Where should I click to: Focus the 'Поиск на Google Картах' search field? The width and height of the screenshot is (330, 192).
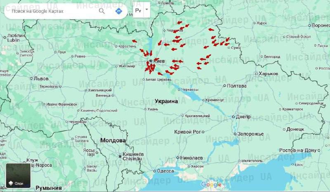pyautogui.click(x=52, y=11)
